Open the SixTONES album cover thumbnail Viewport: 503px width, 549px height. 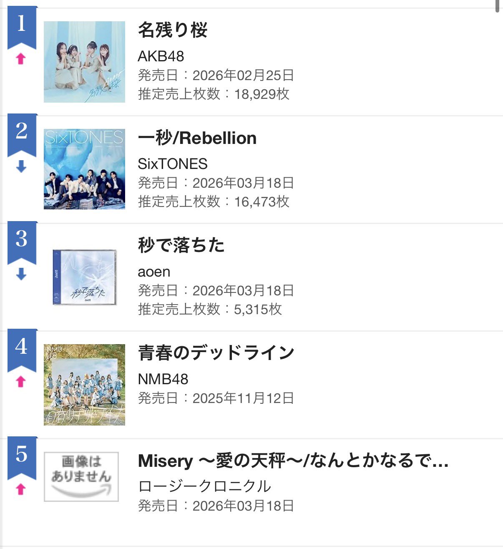click(84, 169)
